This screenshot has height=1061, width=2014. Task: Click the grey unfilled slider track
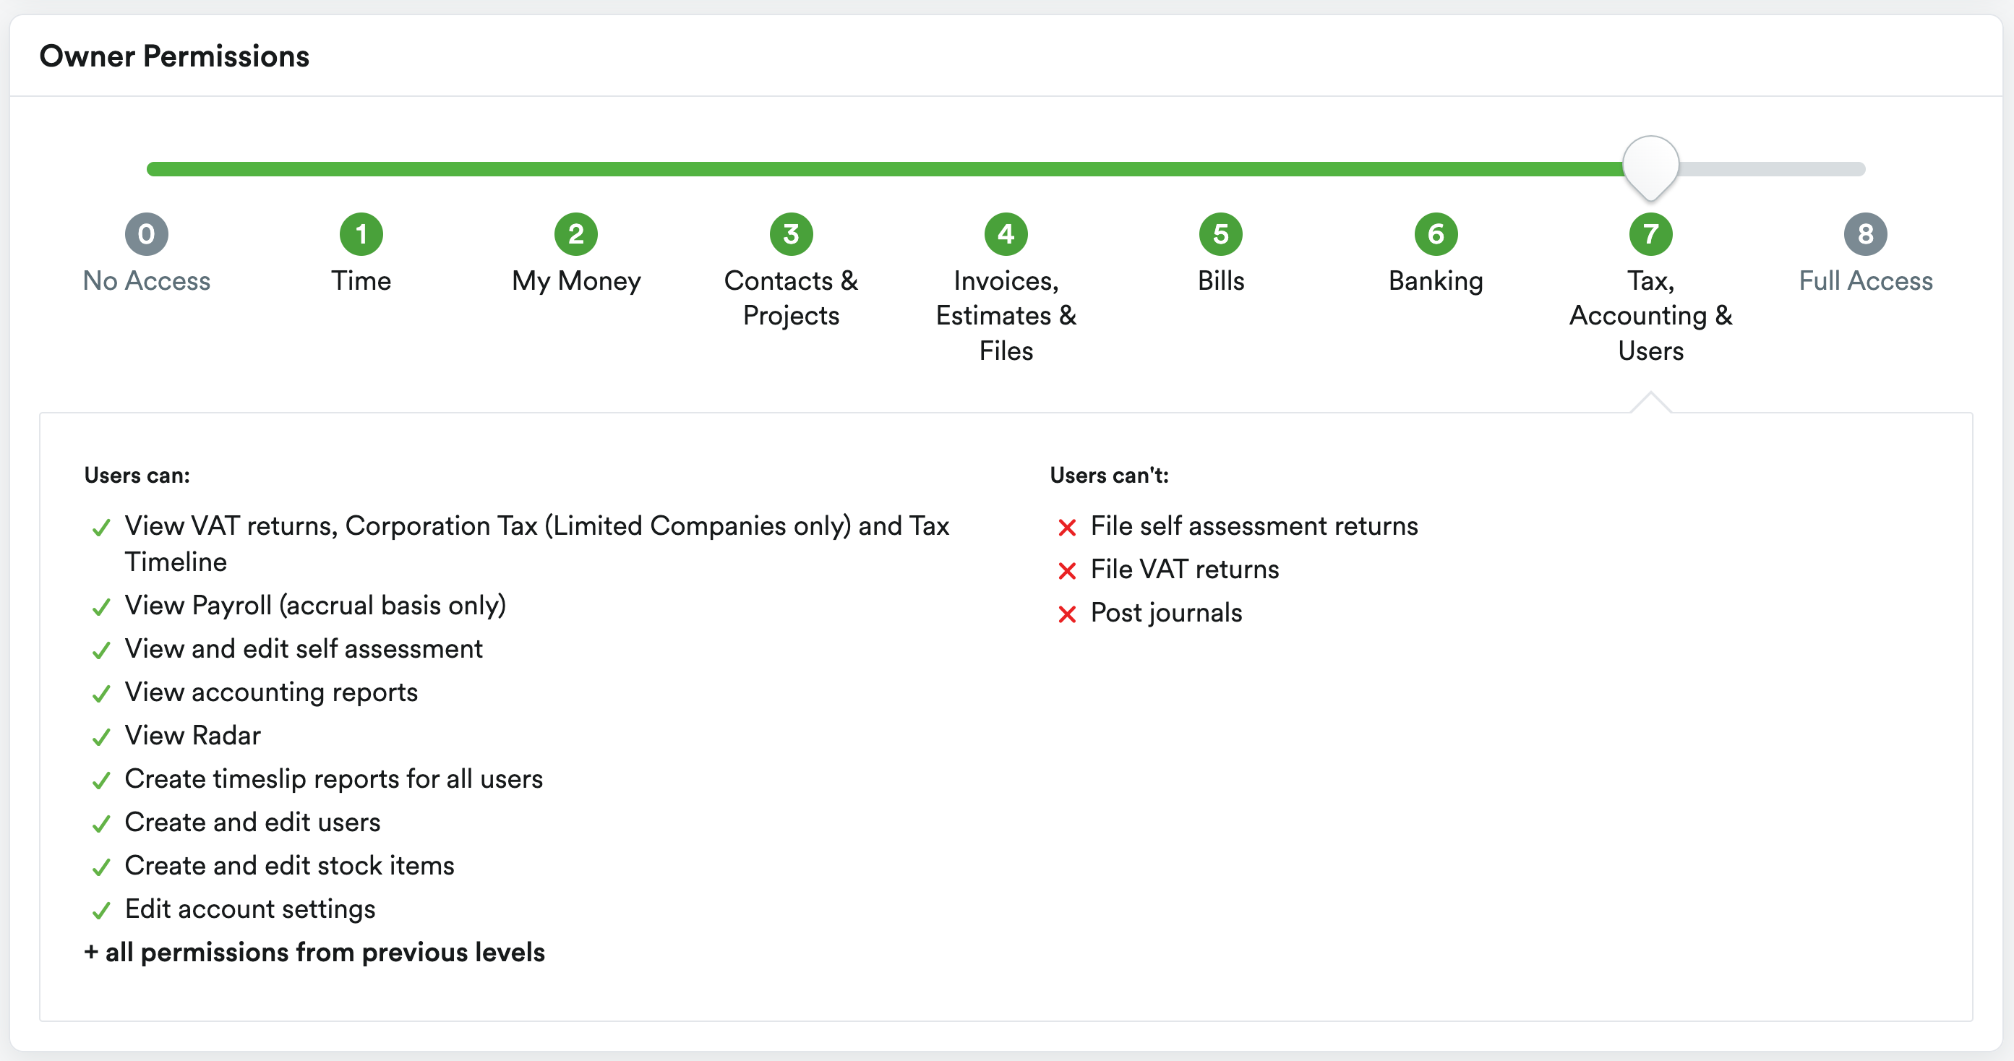tap(1773, 169)
